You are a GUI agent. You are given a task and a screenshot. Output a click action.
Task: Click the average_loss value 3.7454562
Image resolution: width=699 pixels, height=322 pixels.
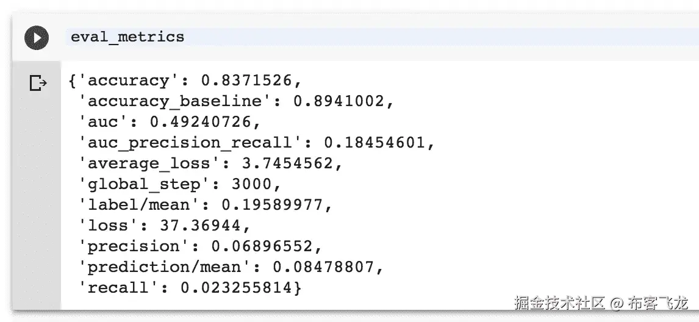[x=288, y=163]
